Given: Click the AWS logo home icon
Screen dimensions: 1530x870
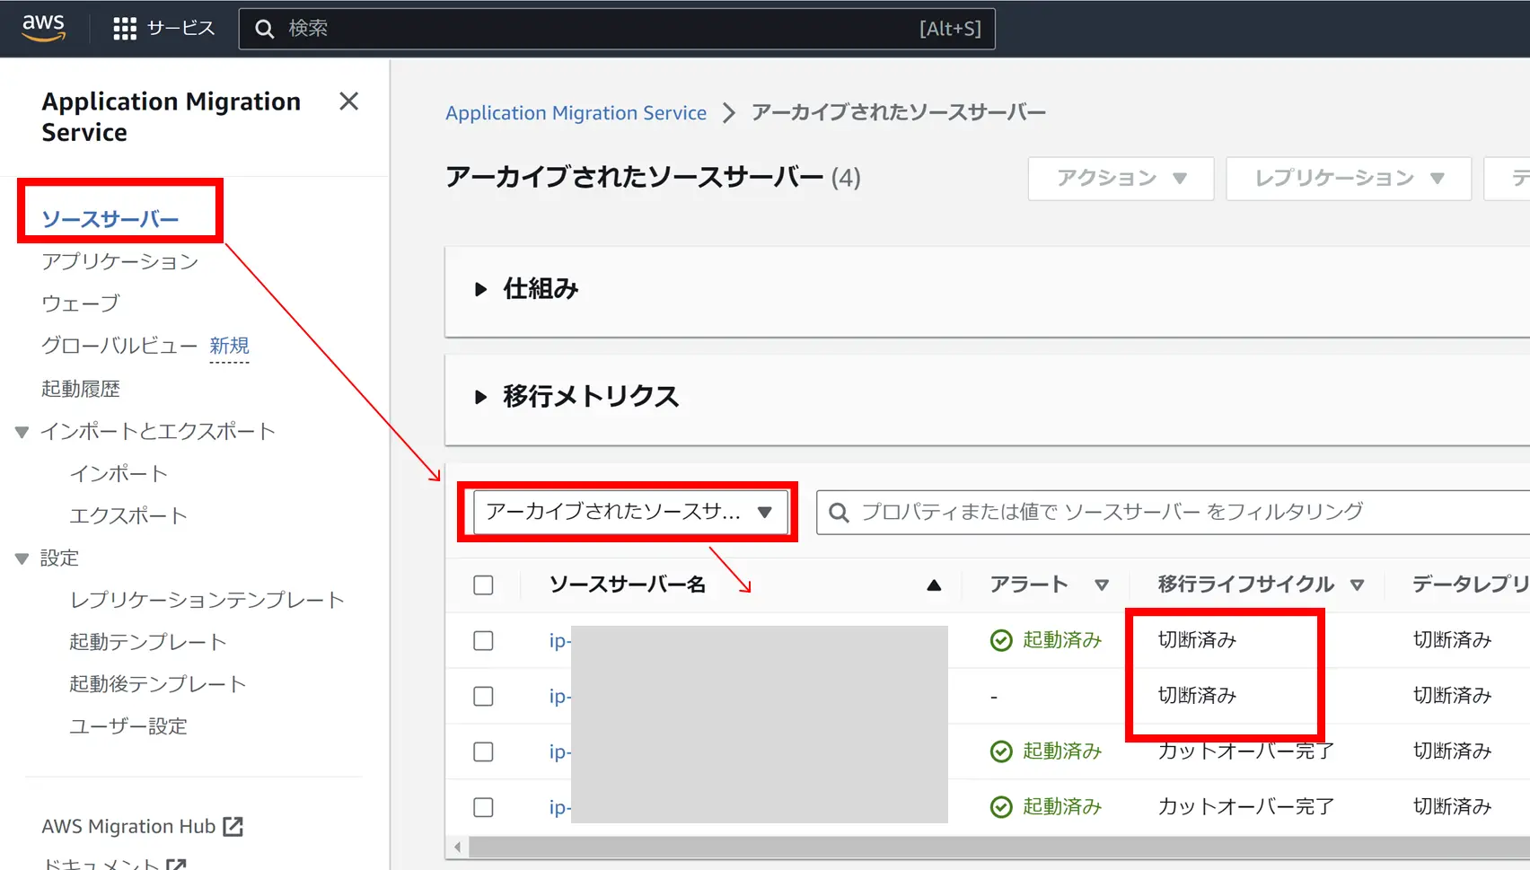Looking at the screenshot, I should [43, 27].
